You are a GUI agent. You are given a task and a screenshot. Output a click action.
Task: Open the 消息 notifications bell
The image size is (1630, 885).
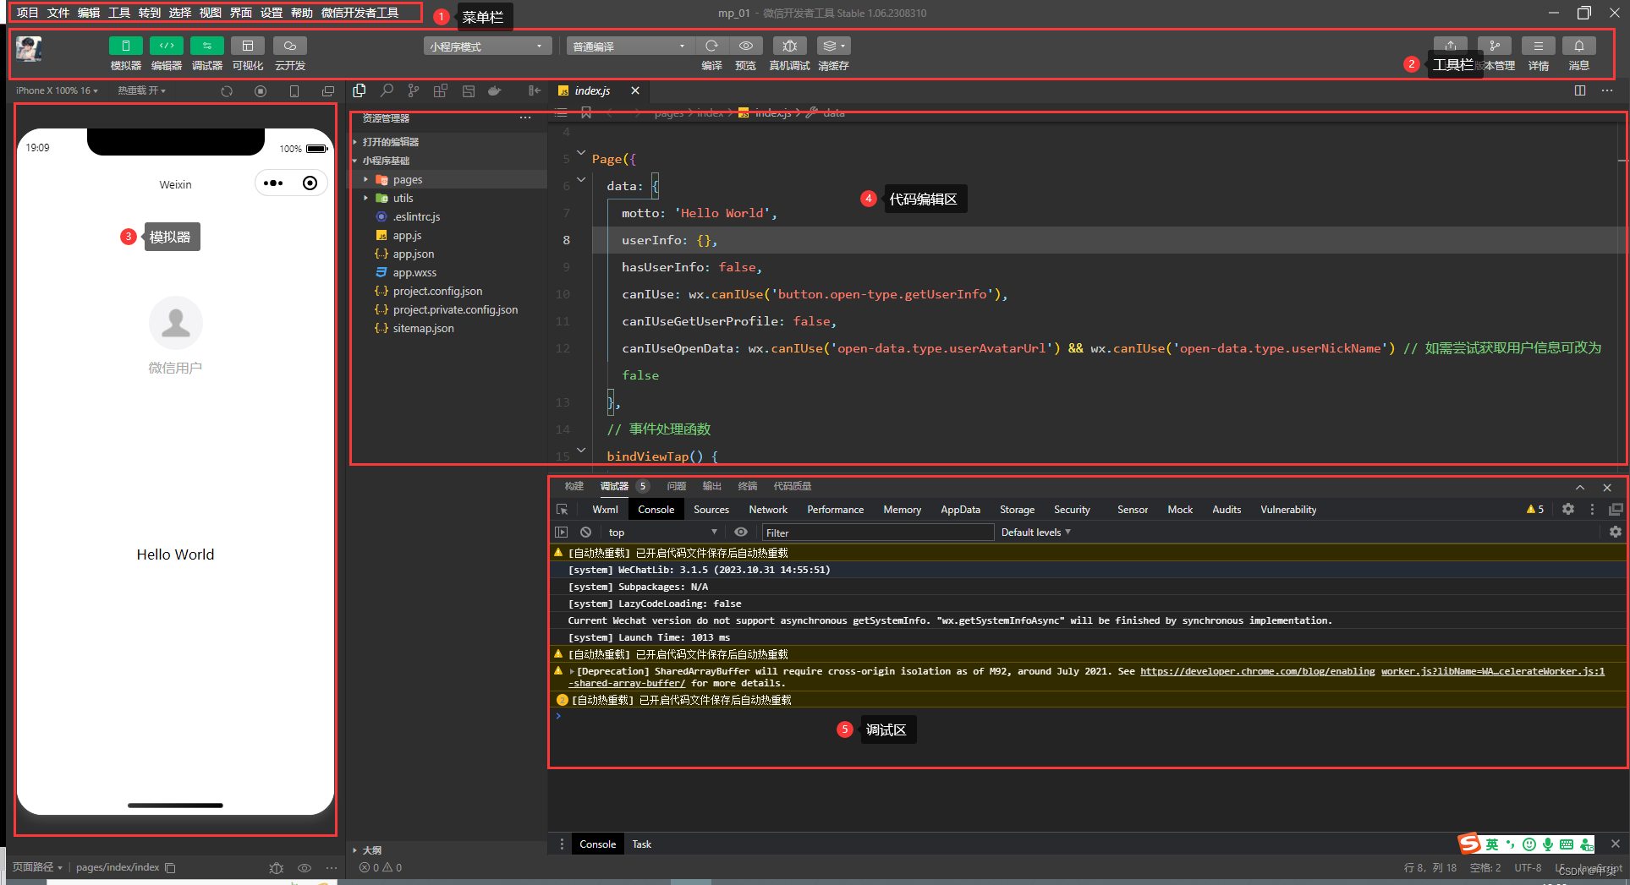point(1578,46)
